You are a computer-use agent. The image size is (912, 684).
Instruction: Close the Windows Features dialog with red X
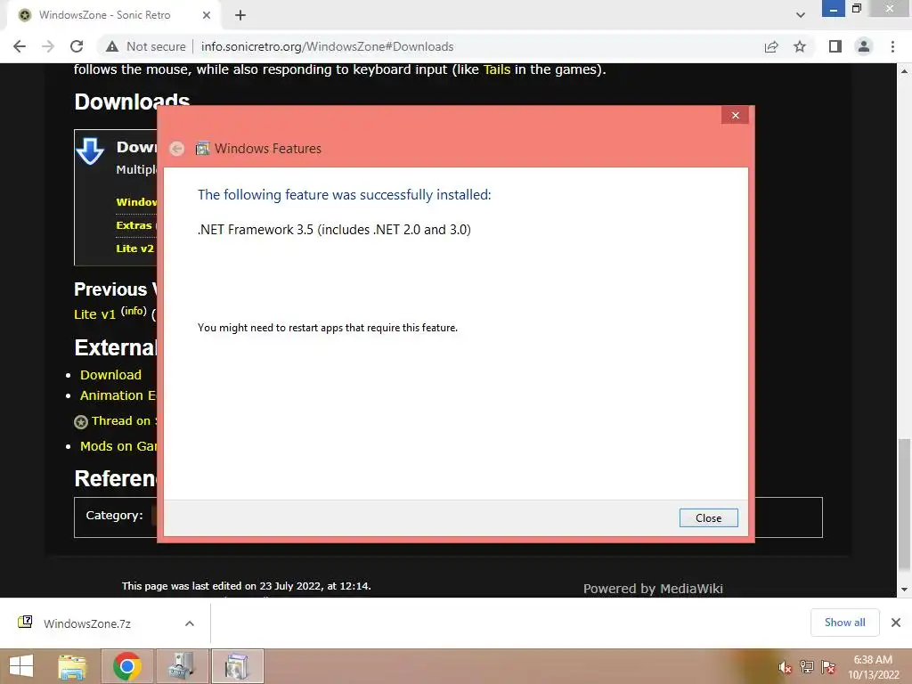735,115
